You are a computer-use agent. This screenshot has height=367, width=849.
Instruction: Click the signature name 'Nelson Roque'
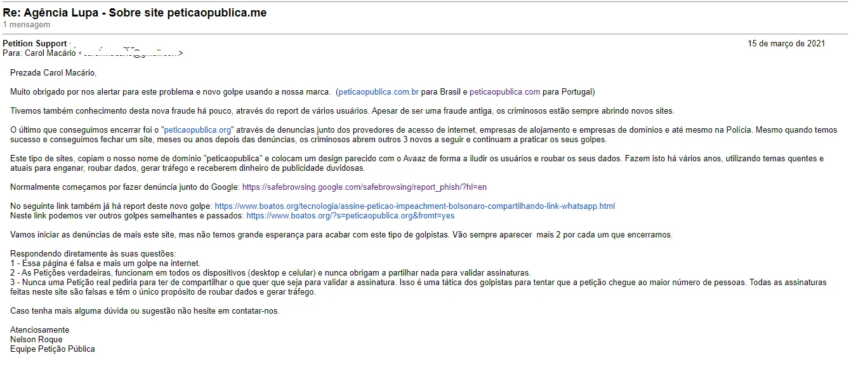pyautogui.click(x=36, y=340)
